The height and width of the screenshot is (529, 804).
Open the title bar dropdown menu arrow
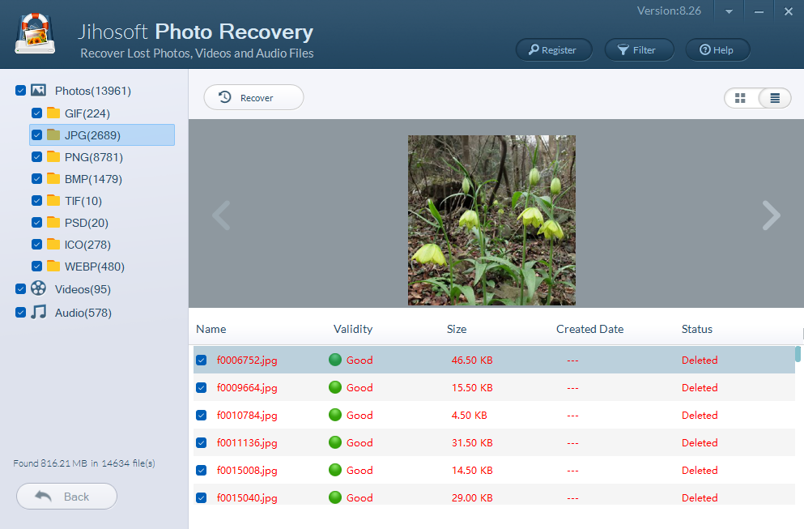tap(729, 11)
